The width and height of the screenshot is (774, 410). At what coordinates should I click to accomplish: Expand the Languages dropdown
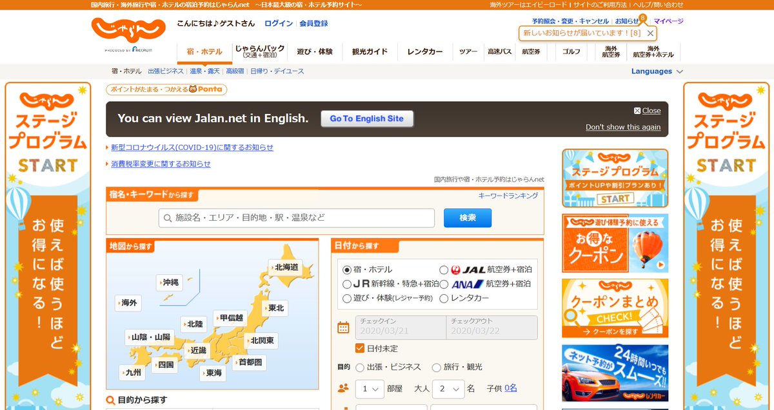click(657, 71)
